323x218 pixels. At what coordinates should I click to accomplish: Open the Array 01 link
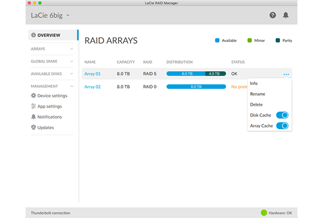pyautogui.click(x=92, y=74)
